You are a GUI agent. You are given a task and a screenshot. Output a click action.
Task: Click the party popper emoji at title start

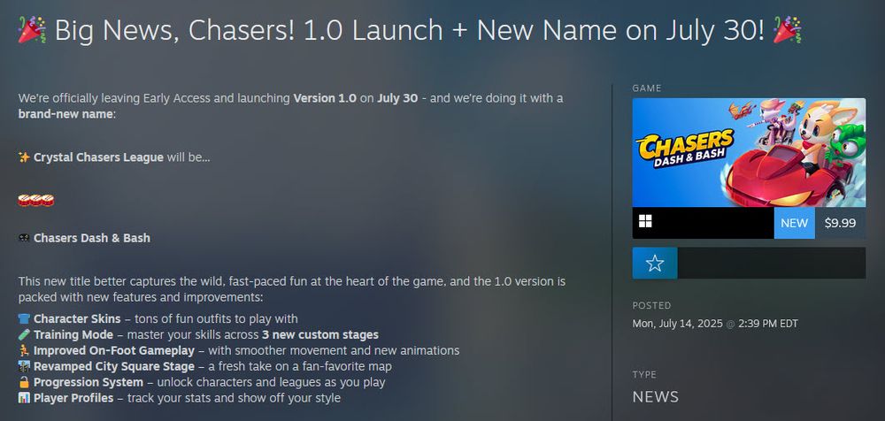click(32, 29)
